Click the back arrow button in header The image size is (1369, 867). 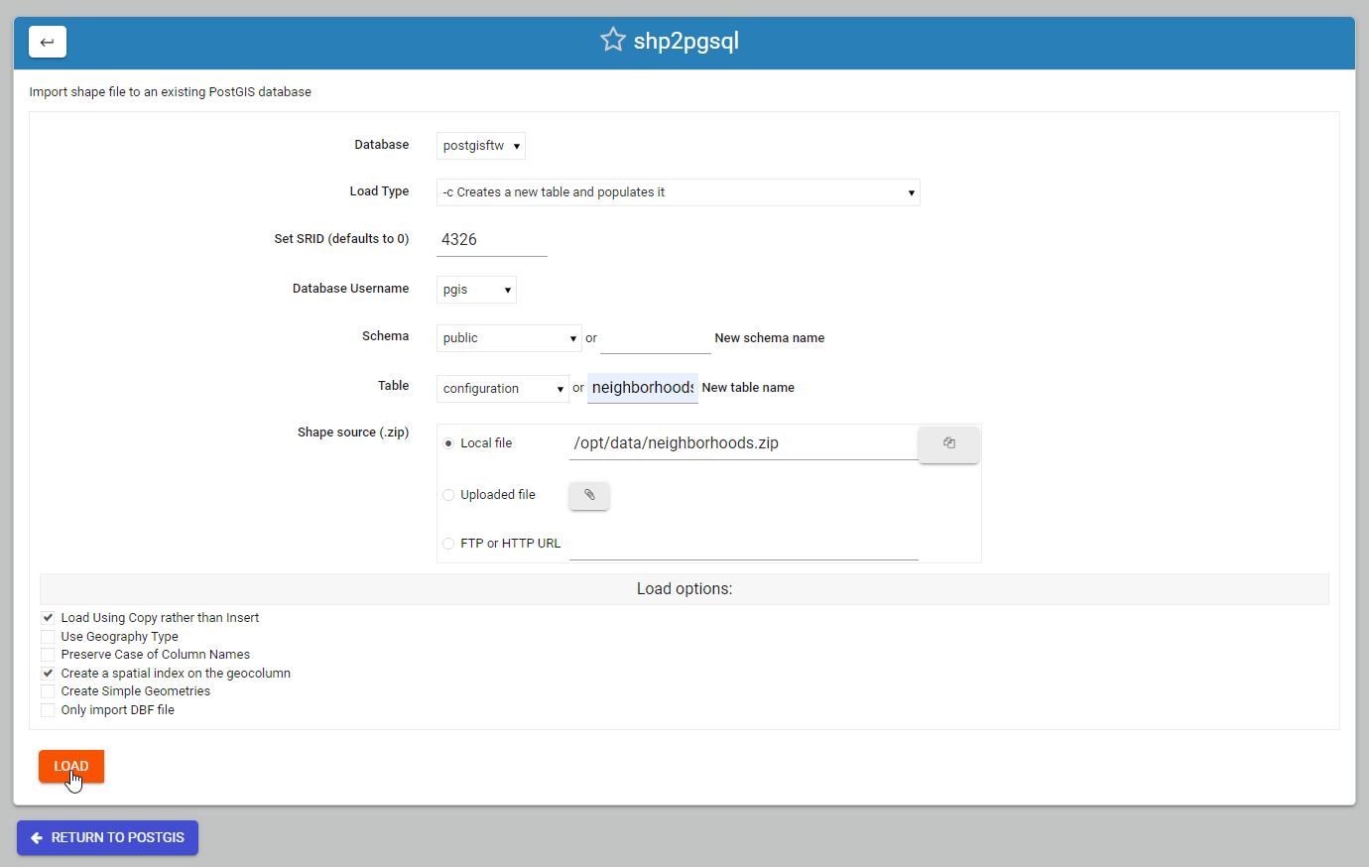[48, 42]
